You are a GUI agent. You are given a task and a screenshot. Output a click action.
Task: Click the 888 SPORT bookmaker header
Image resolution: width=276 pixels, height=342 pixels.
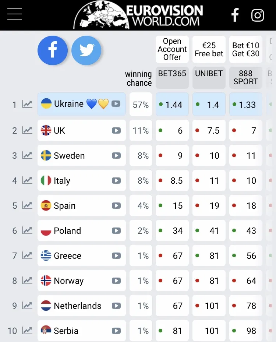[x=245, y=77]
